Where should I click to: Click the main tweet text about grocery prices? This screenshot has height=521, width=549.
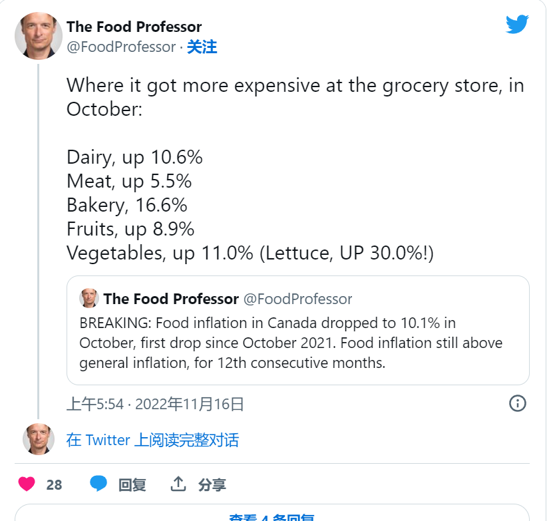[295, 169]
